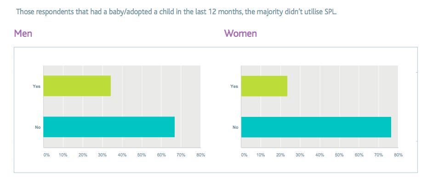Click the Yes label in Women chart
This screenshot has height=190, width=427.
pos(234,86)
